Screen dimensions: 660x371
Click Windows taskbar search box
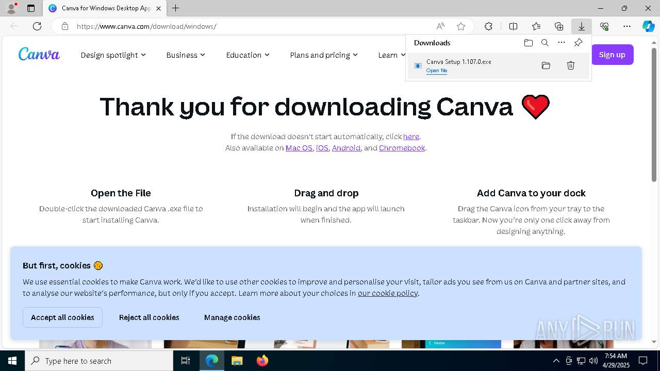(99, 361)
